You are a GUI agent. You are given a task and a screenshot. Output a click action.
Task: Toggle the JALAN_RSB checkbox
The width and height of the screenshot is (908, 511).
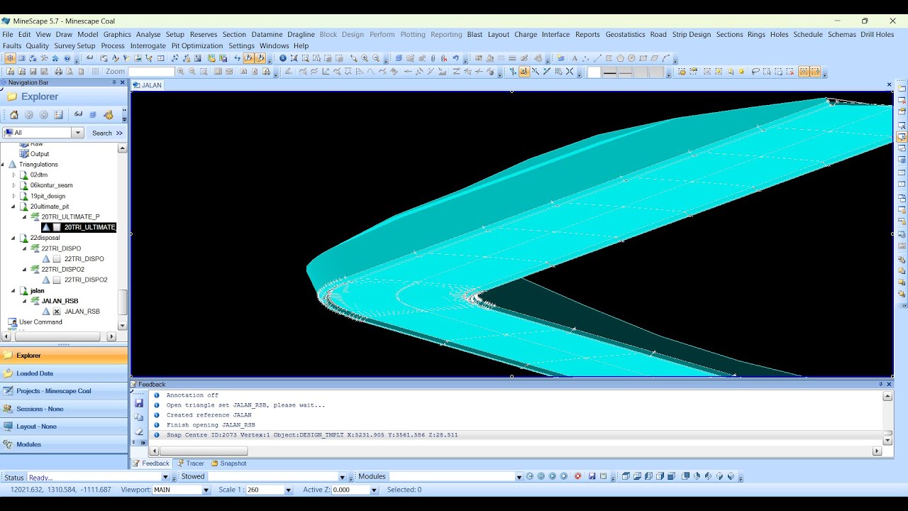(57, 312)
